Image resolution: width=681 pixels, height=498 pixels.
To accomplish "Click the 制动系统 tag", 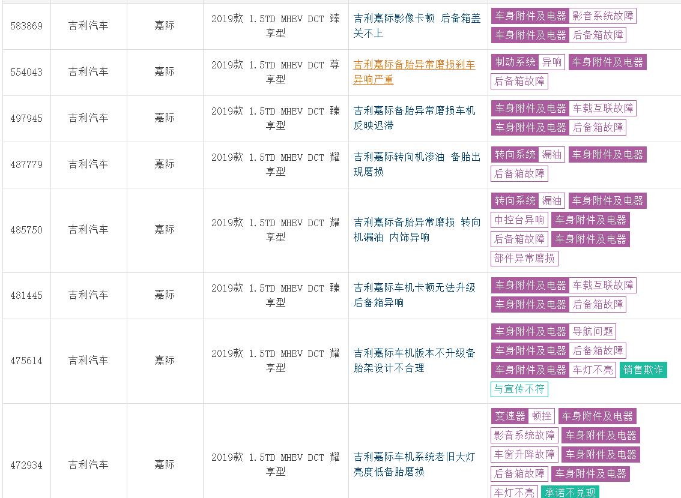I will pyautogui.click(x=515, y=62).
